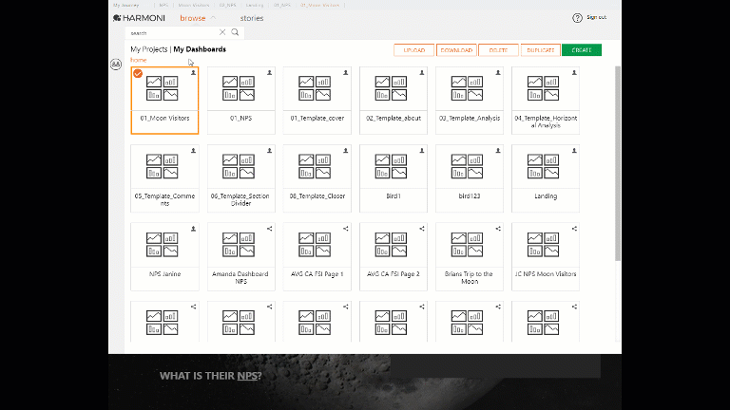Open the browse menu

pyautogui.click(x=193, y=18)
